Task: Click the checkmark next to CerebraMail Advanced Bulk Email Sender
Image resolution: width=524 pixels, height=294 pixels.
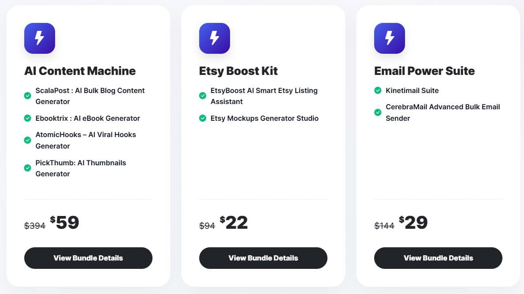Action: 378,112
